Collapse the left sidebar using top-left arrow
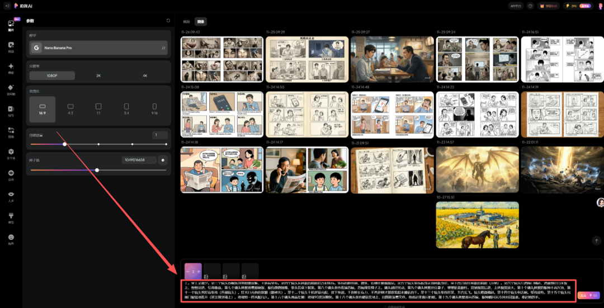The height and width of the screenshot is (308, 604). (x=7, y=6)
